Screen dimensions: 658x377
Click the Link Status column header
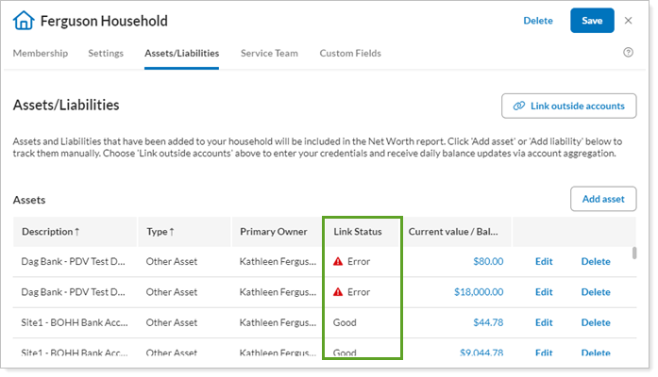tap(357, 232)
